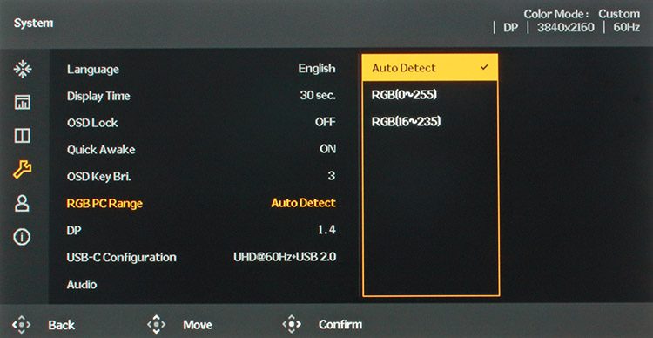Select Auto Detect with checkmark option
Viewport: 653px width, 338px height.
430,68
